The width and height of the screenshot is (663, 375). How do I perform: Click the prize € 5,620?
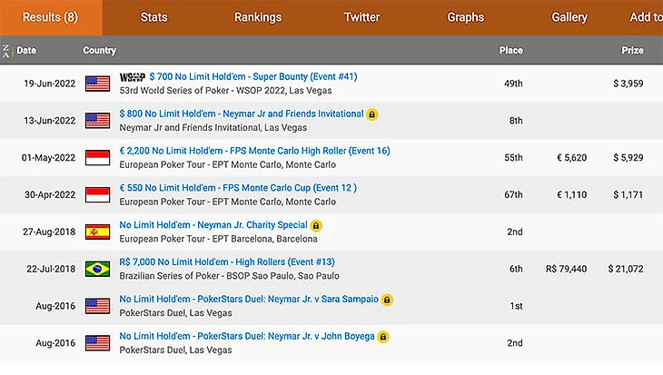click(571, 158)
